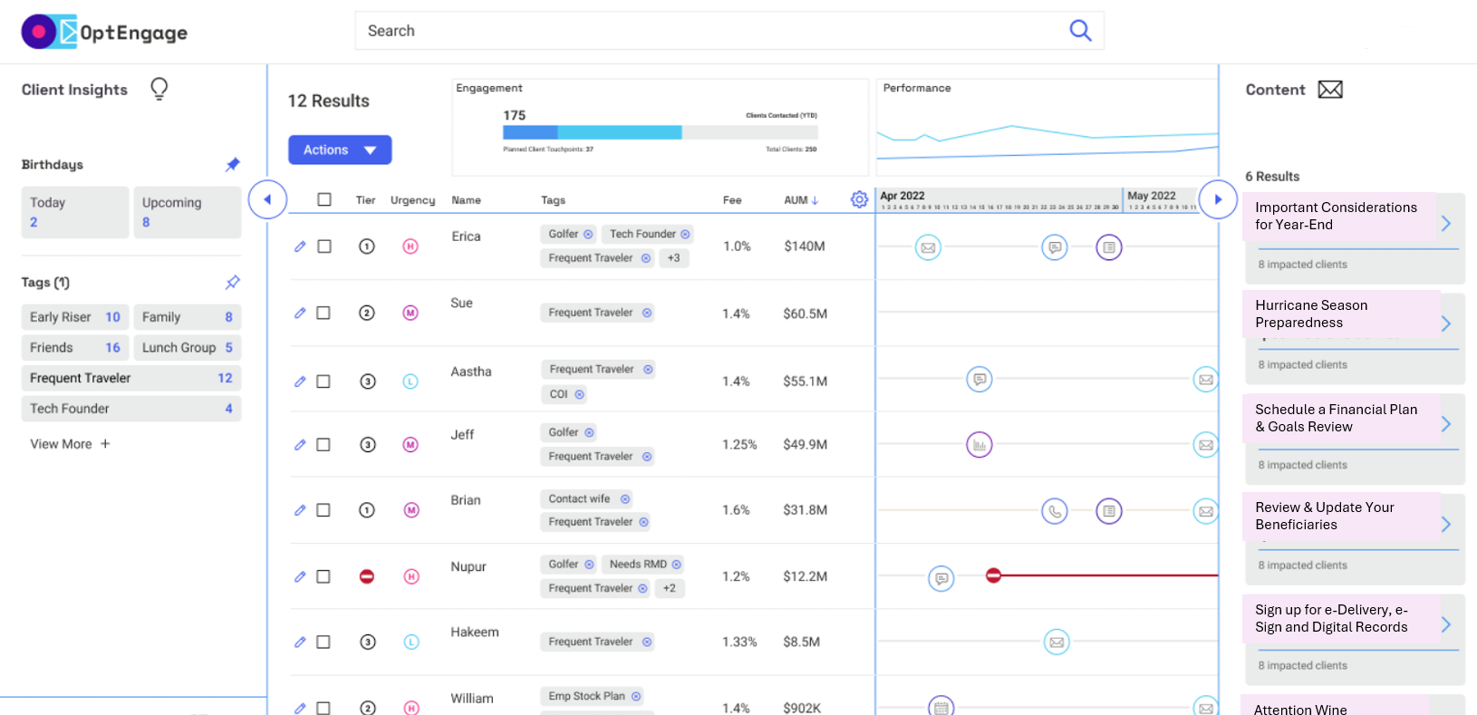This screenshot has width=1477, height=715.
Task: Remove the Golfer tag from Erica
Action: pyautogui.click(x=588, y=234)
